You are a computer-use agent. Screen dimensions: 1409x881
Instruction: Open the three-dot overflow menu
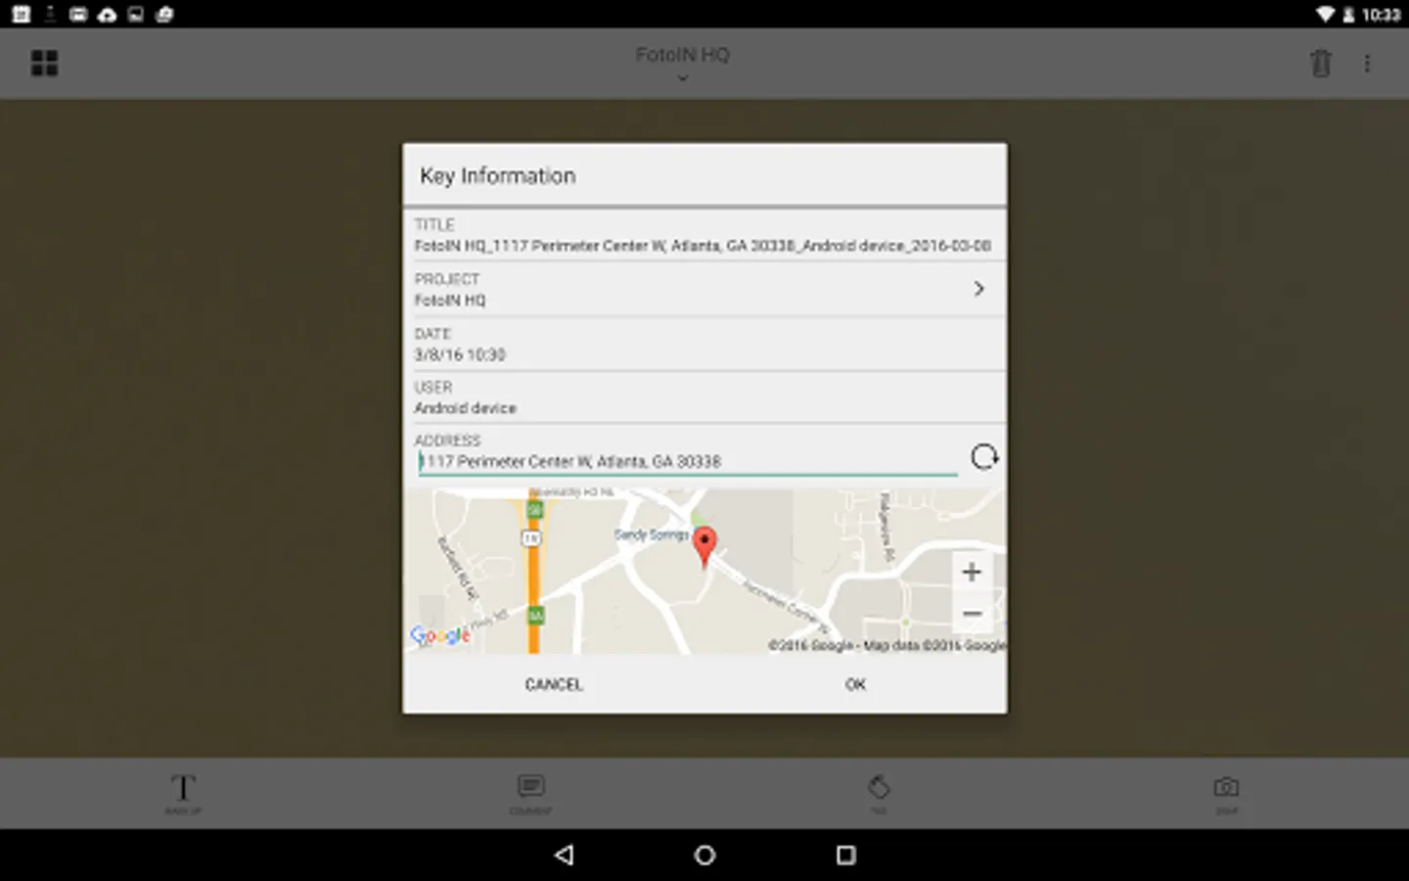pos(1367,64)
